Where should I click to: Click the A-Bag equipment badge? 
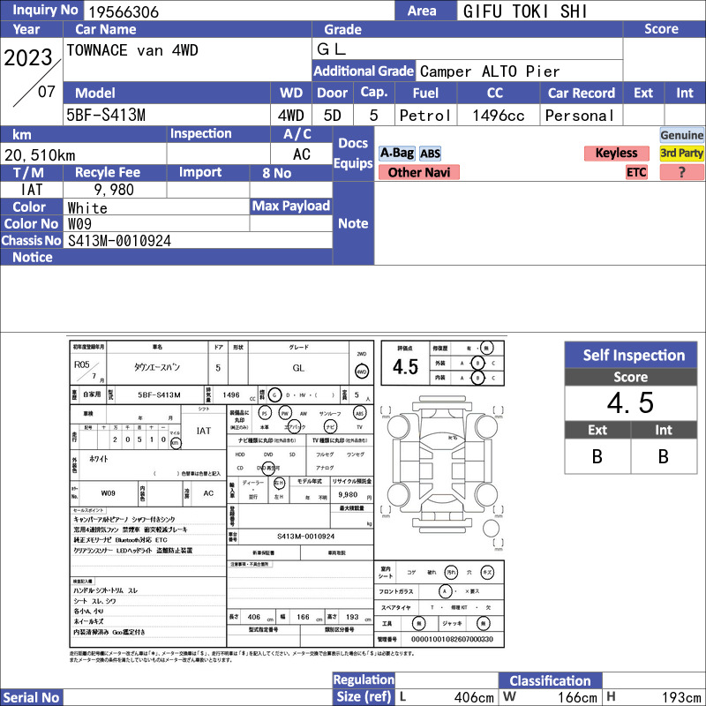tap(396, 153)
